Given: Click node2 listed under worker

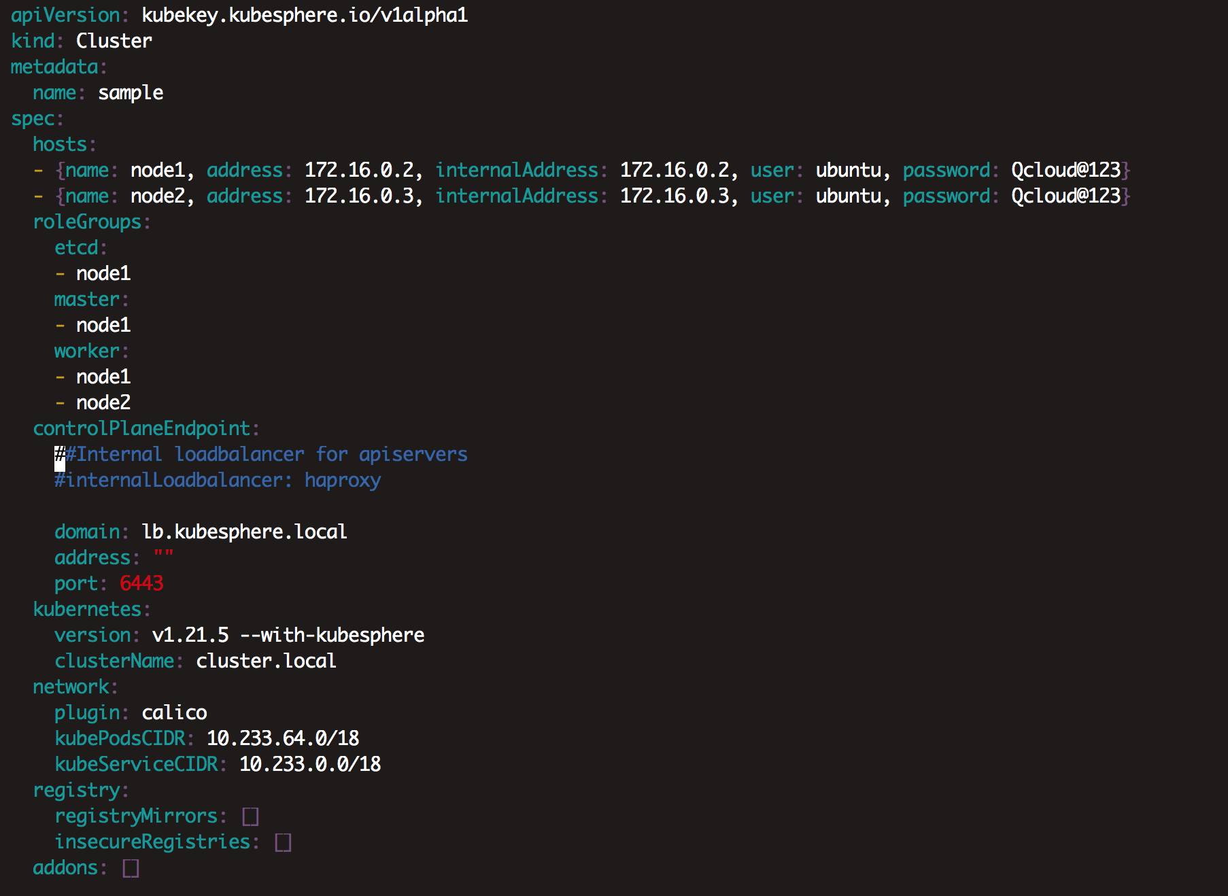Looking at the screenshot, I should [103, 402].
